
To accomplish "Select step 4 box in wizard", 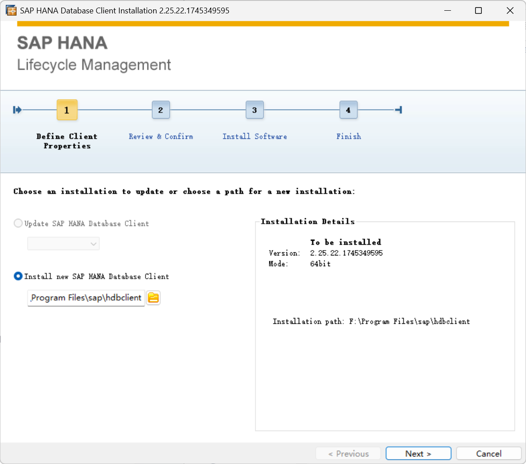I will click(348, 110).
